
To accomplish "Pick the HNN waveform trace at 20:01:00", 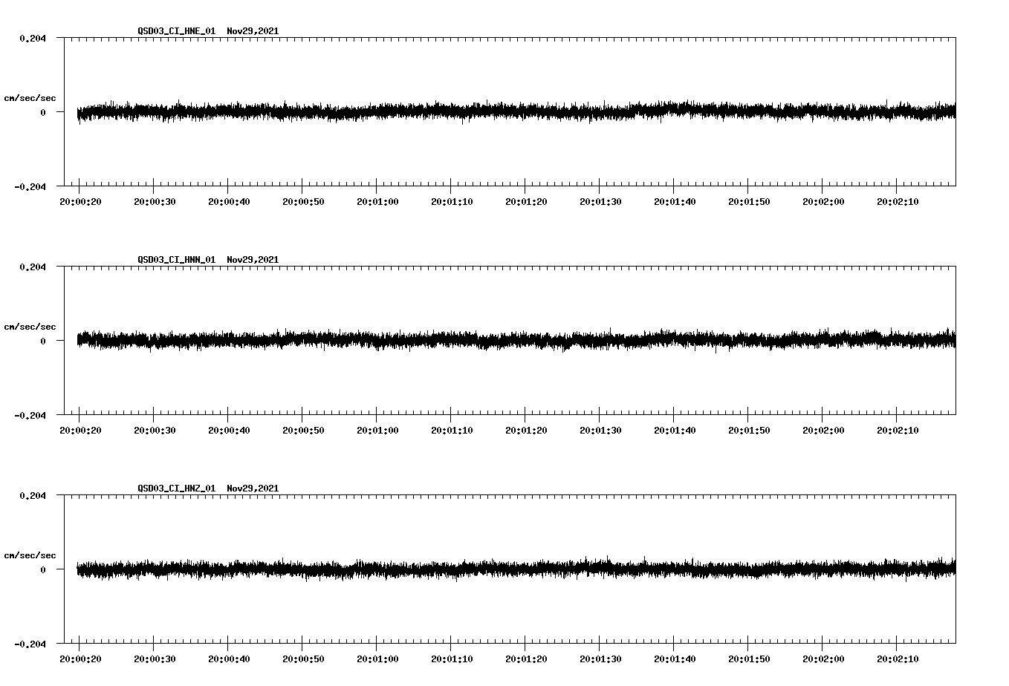I will click(x=377, y=340).
